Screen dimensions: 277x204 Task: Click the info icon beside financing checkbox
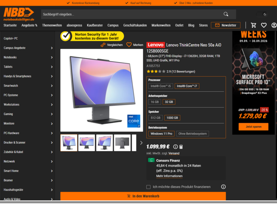click(223, 187)
